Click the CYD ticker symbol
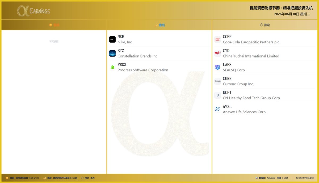Viewport: 319px width, 183px height. (x=226, y=51)
